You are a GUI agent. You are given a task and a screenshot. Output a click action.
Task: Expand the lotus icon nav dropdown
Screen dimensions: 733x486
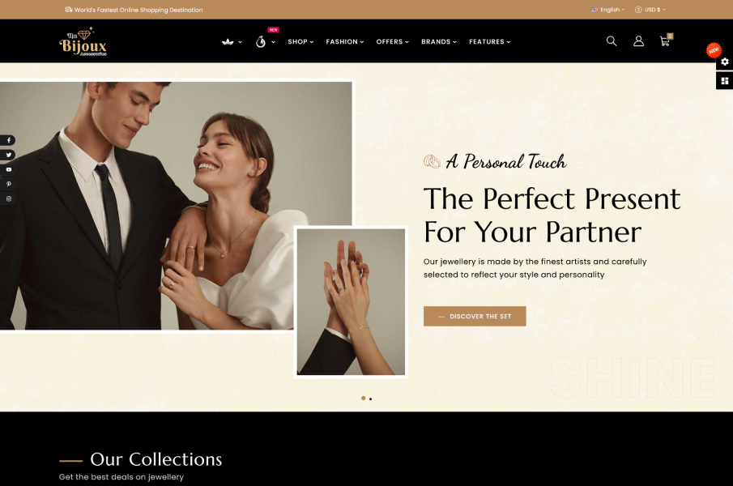click(232, 41)
